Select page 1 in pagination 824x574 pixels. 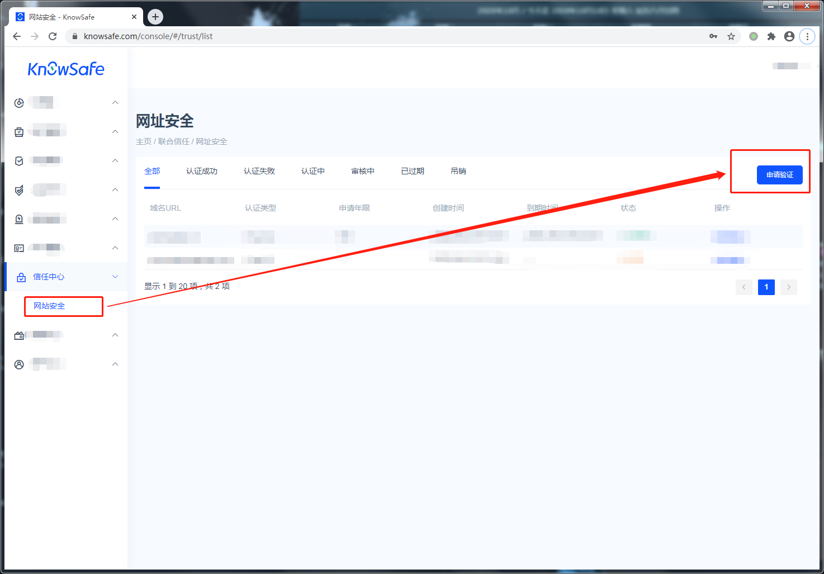766,287
